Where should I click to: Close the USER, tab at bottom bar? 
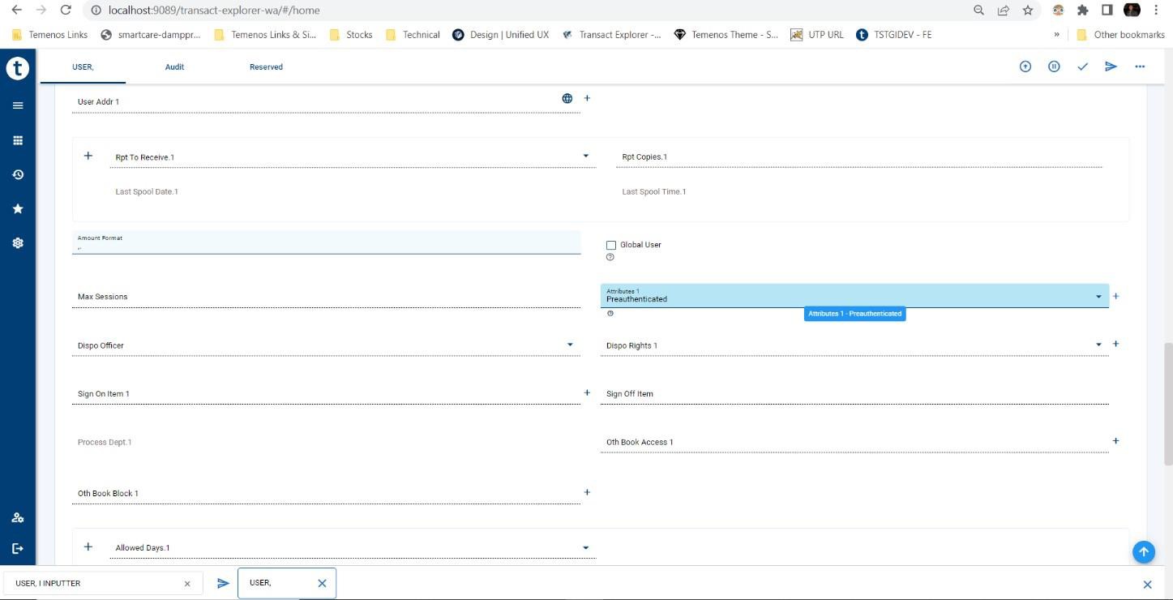(x=322, y=583)
